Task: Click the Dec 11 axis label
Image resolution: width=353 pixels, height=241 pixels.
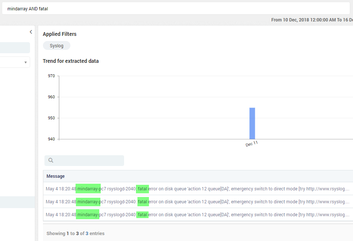Action: coord(252,144)
